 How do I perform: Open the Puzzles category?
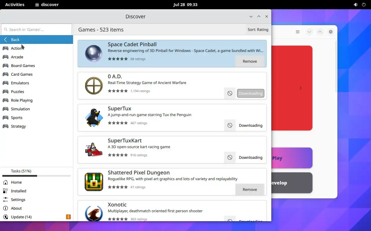(37, 92)
